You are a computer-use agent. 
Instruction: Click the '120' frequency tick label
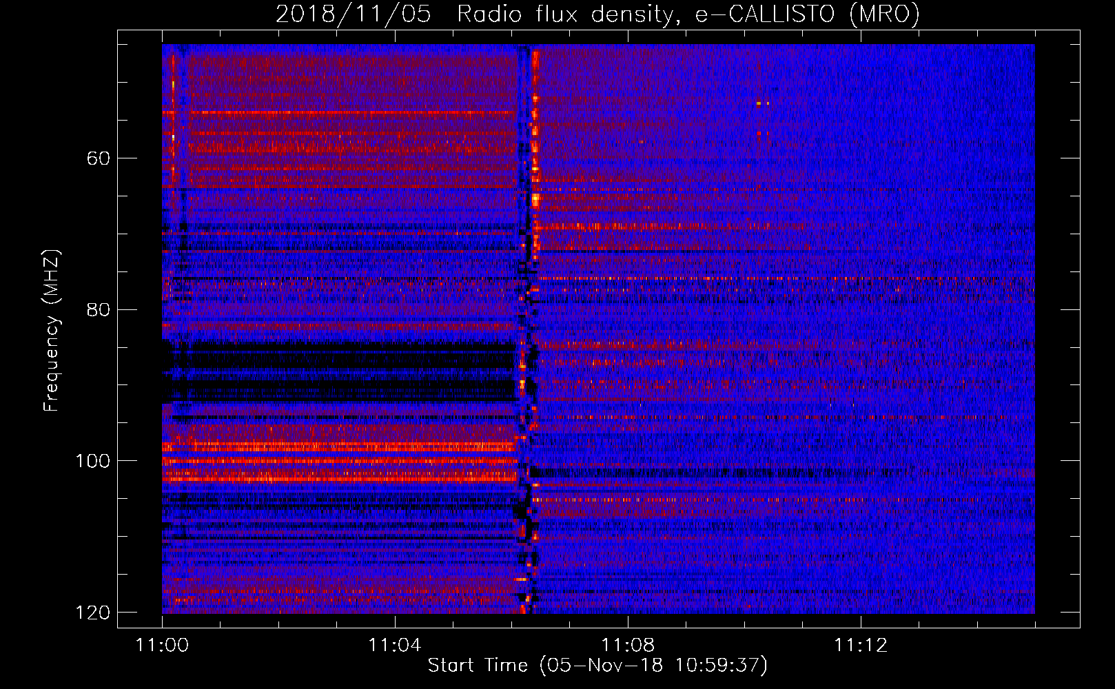click(92, 613)
